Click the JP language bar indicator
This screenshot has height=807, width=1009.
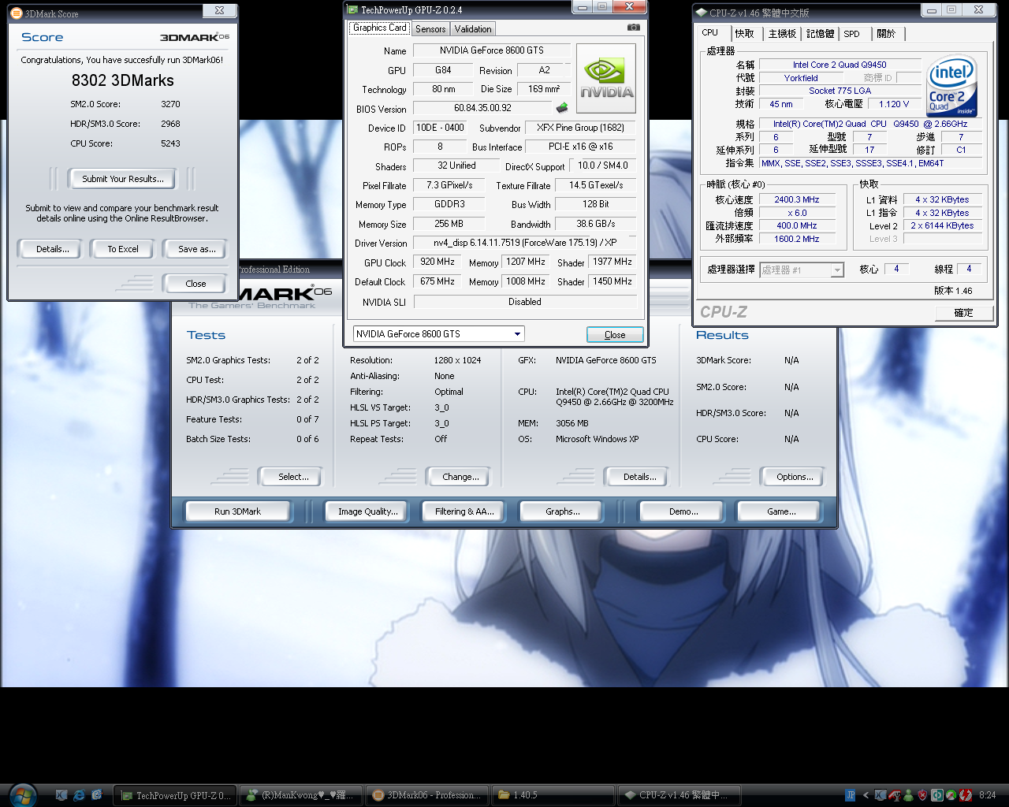(850, 795)
